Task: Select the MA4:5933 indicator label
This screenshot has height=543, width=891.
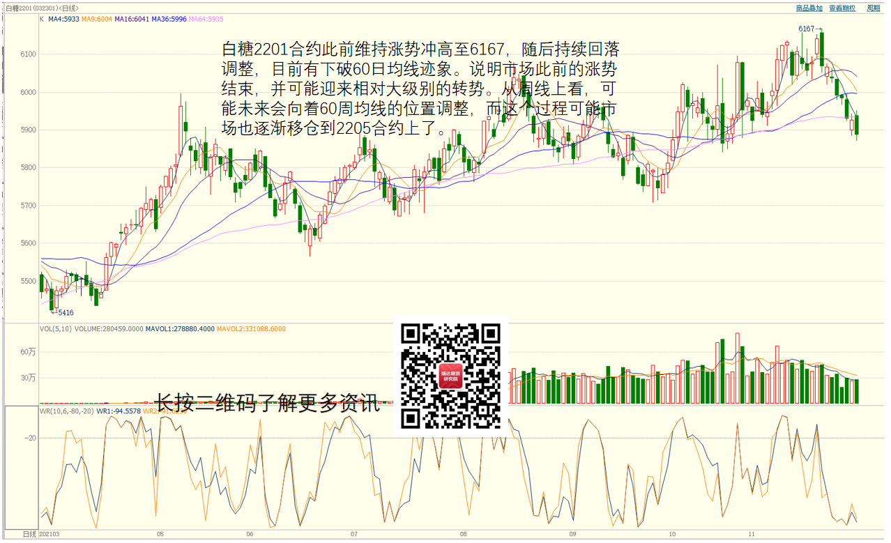Action: (x=63, y=20)
